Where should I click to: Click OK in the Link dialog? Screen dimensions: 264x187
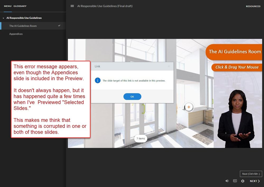132,97
